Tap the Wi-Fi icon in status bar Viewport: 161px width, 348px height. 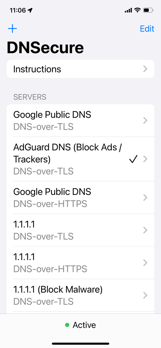pos(137,10)
